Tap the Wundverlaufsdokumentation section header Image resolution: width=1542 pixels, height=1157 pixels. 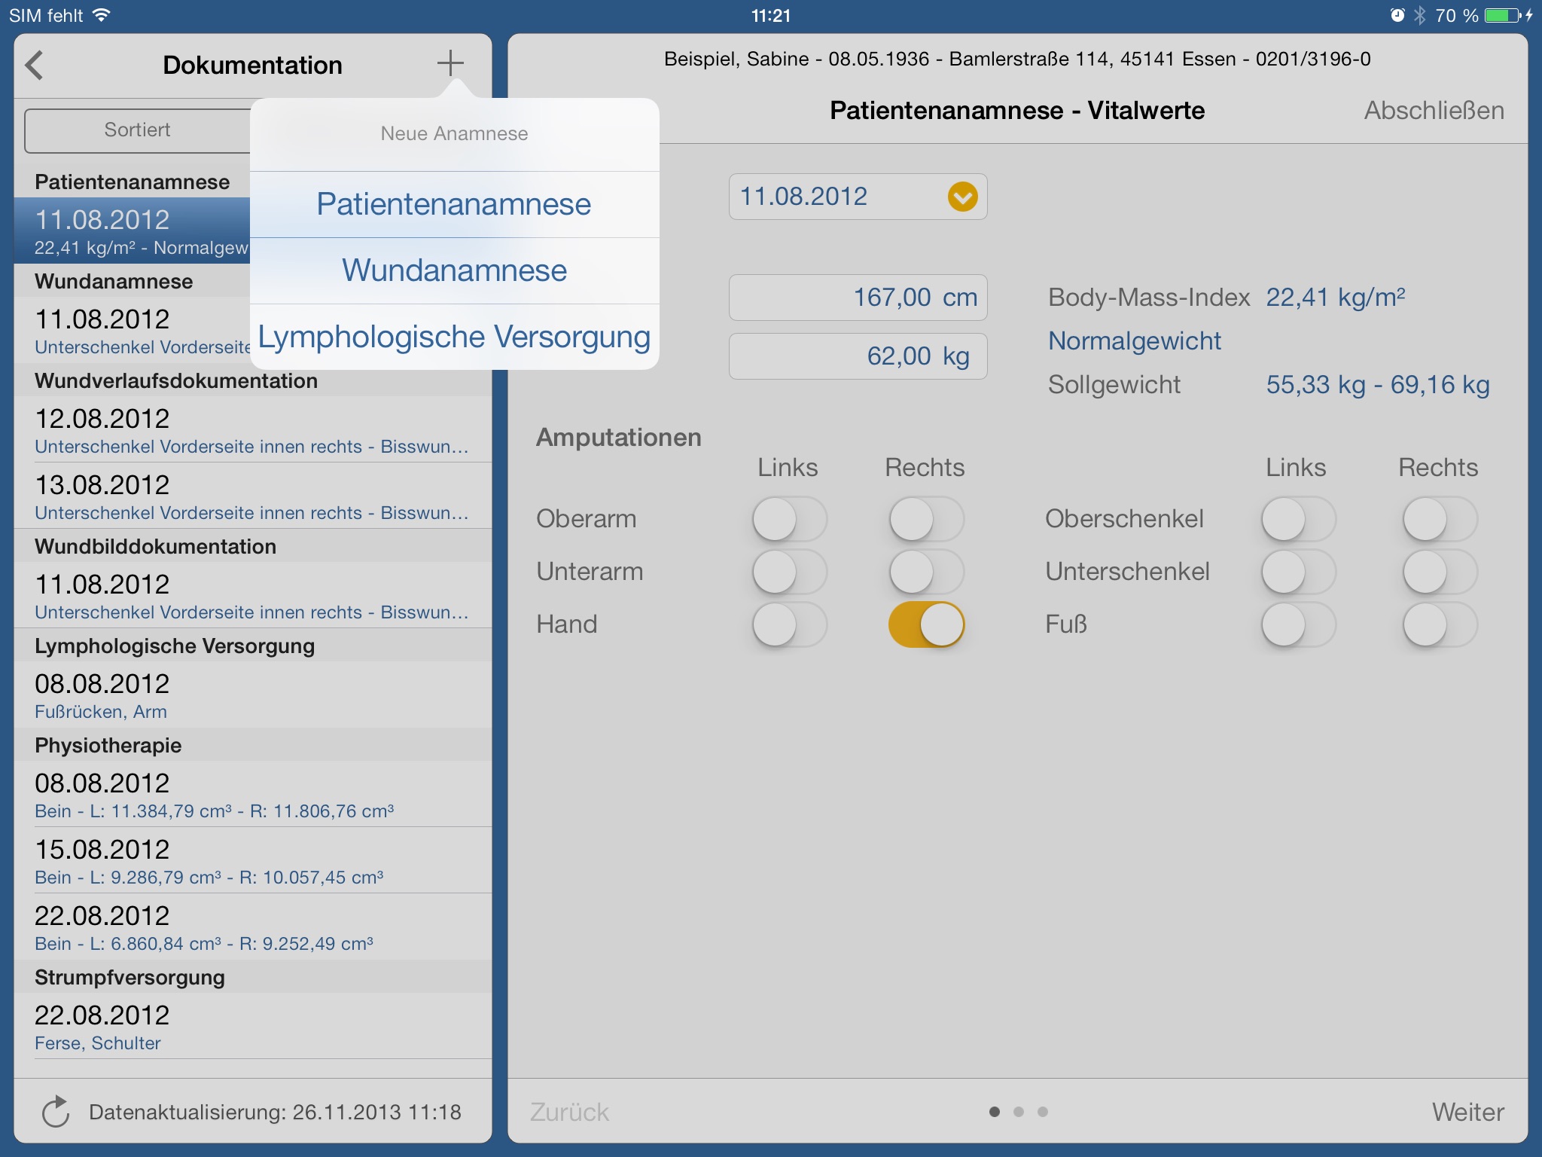[253, 380]
